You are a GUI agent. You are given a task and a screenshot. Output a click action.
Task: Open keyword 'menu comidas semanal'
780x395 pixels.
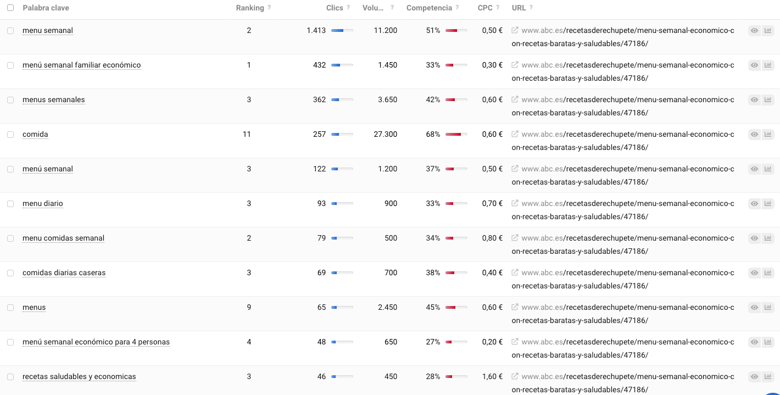point(63,238)
